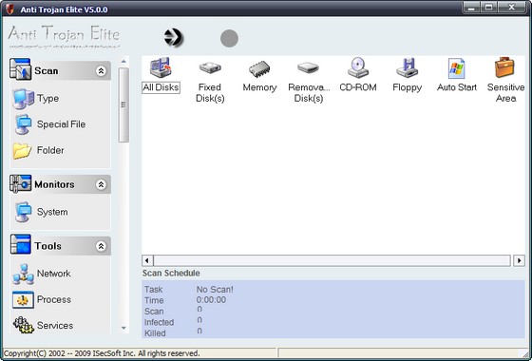Minimize the Anti Trojan Elite window
This screenshot has width=532, height=361.
tap(471, 8)
